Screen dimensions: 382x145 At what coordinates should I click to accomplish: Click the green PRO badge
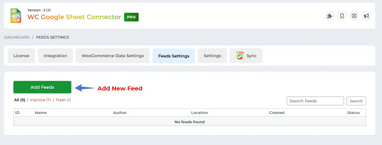131,17
